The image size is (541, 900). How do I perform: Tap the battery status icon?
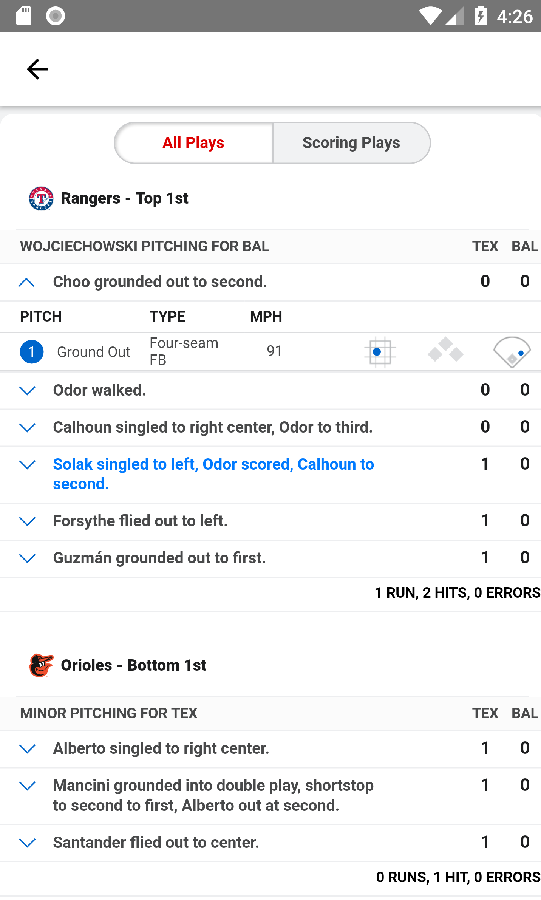tap(481, 16)
